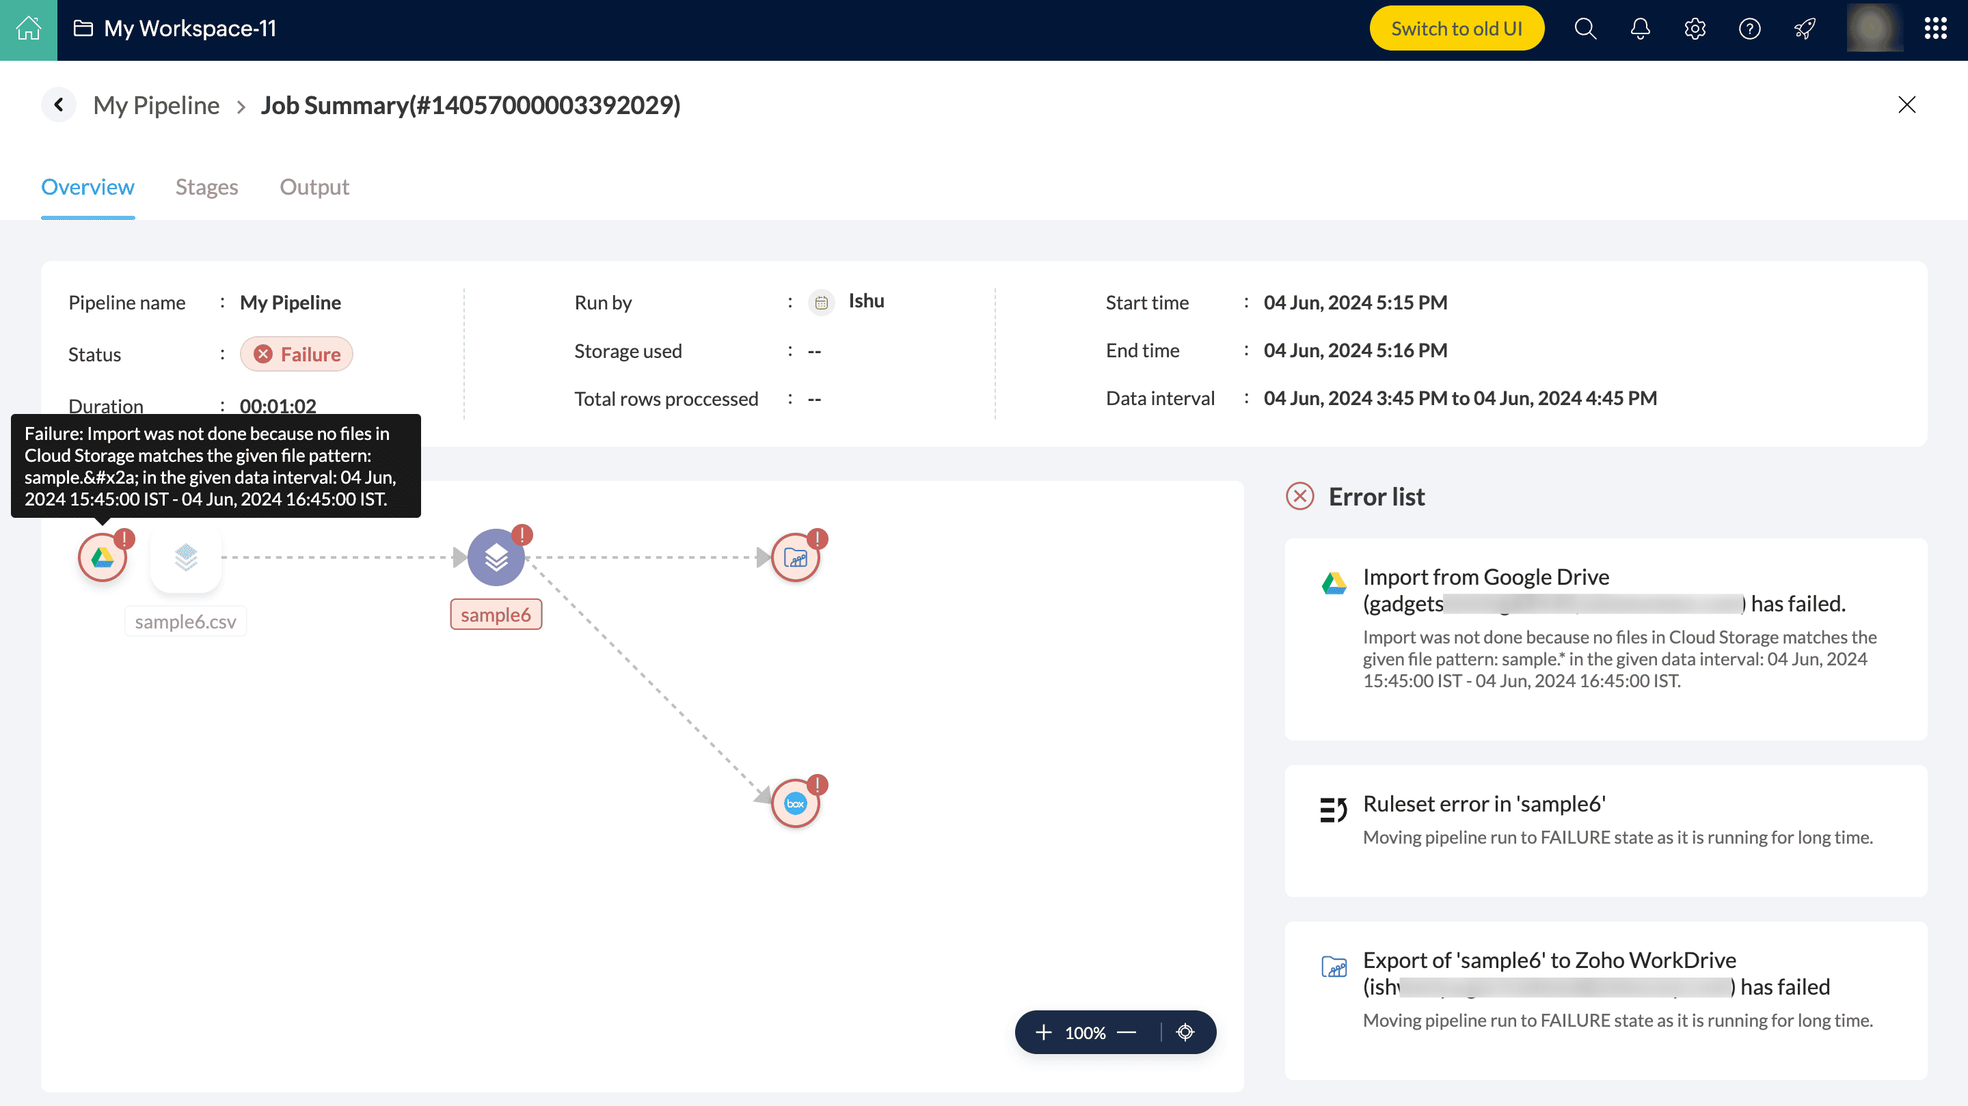Click Switch to old UI button
The height and width of the screenshot is (1106, 1968).
(x=1456, y=29)
